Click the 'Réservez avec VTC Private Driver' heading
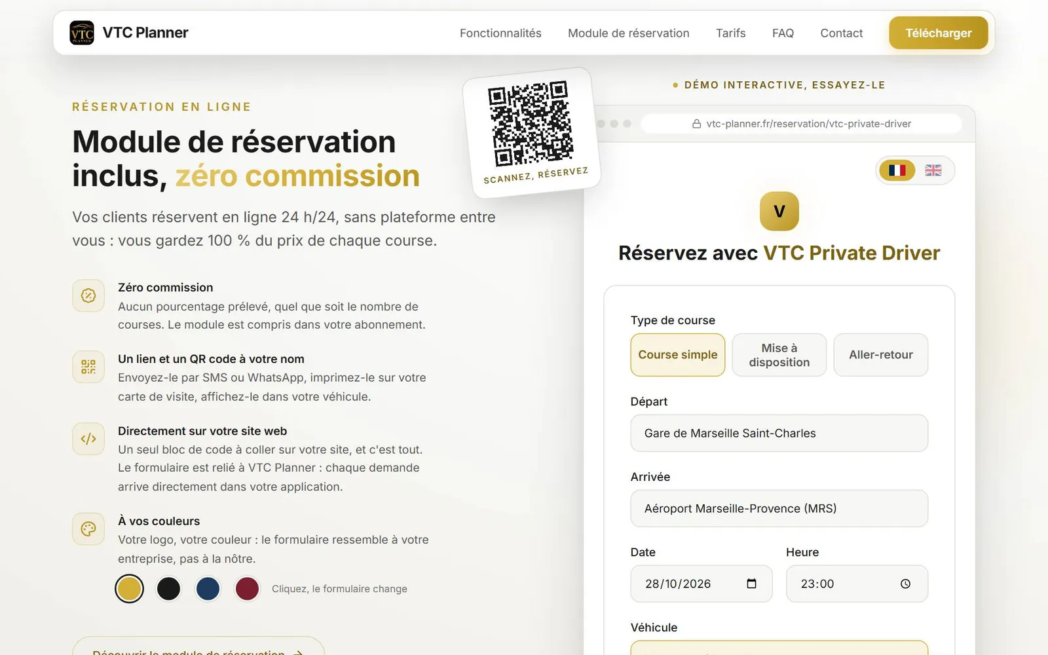1048x655 pixels. [779, 253]
